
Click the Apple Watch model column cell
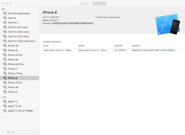pyautogui.click(x=92, y=50)
